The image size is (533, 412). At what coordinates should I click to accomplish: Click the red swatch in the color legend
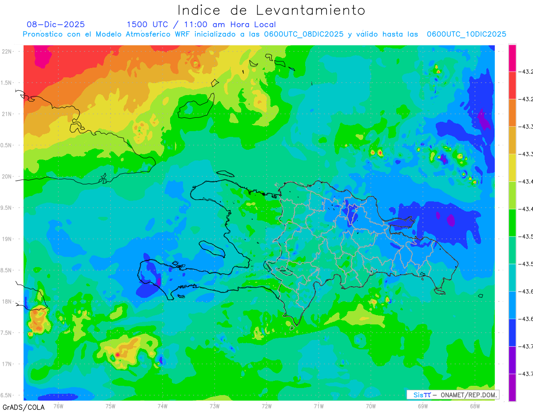coord(512,85)
